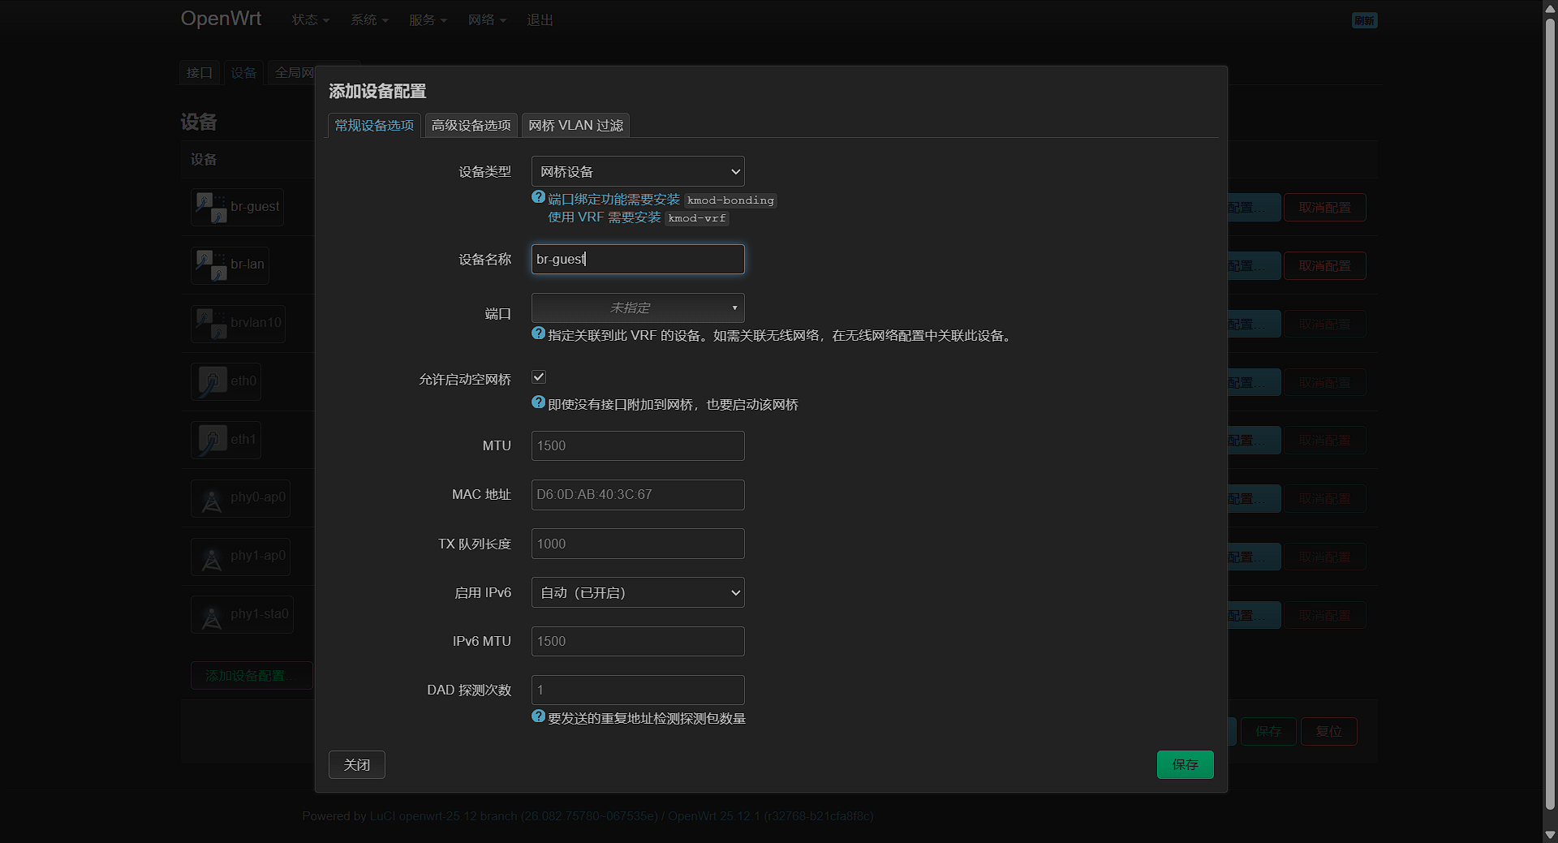Click help icon under port dropdown
The width and height of the screenshot is (1558, 843).
click(x=538, y=333)
